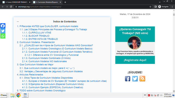Jump to '1.1.3. ENTREVISTA DE TRABAJO' section
Image resolution: width=175 pixels, height=98 pixels.
40,39
